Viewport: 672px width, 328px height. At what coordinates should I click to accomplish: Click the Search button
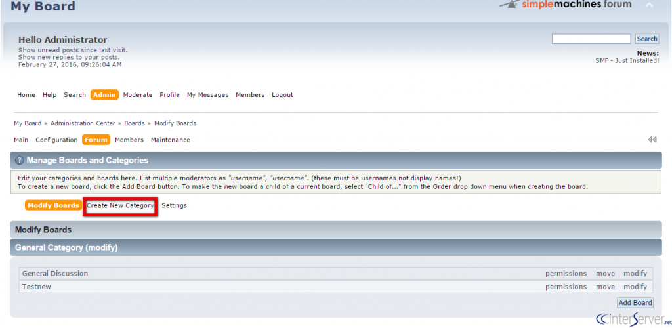(x=646, y=39)
